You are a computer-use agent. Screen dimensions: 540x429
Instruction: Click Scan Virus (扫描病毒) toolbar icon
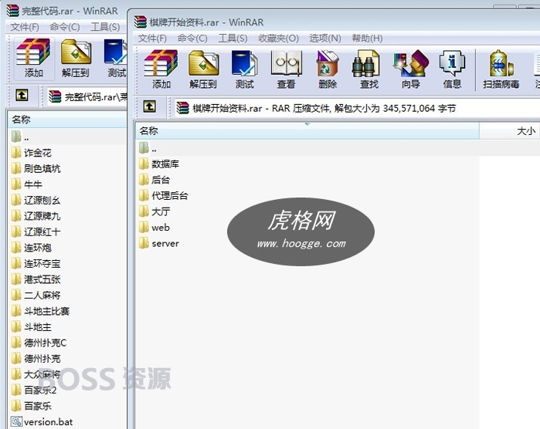coord(501,69)
